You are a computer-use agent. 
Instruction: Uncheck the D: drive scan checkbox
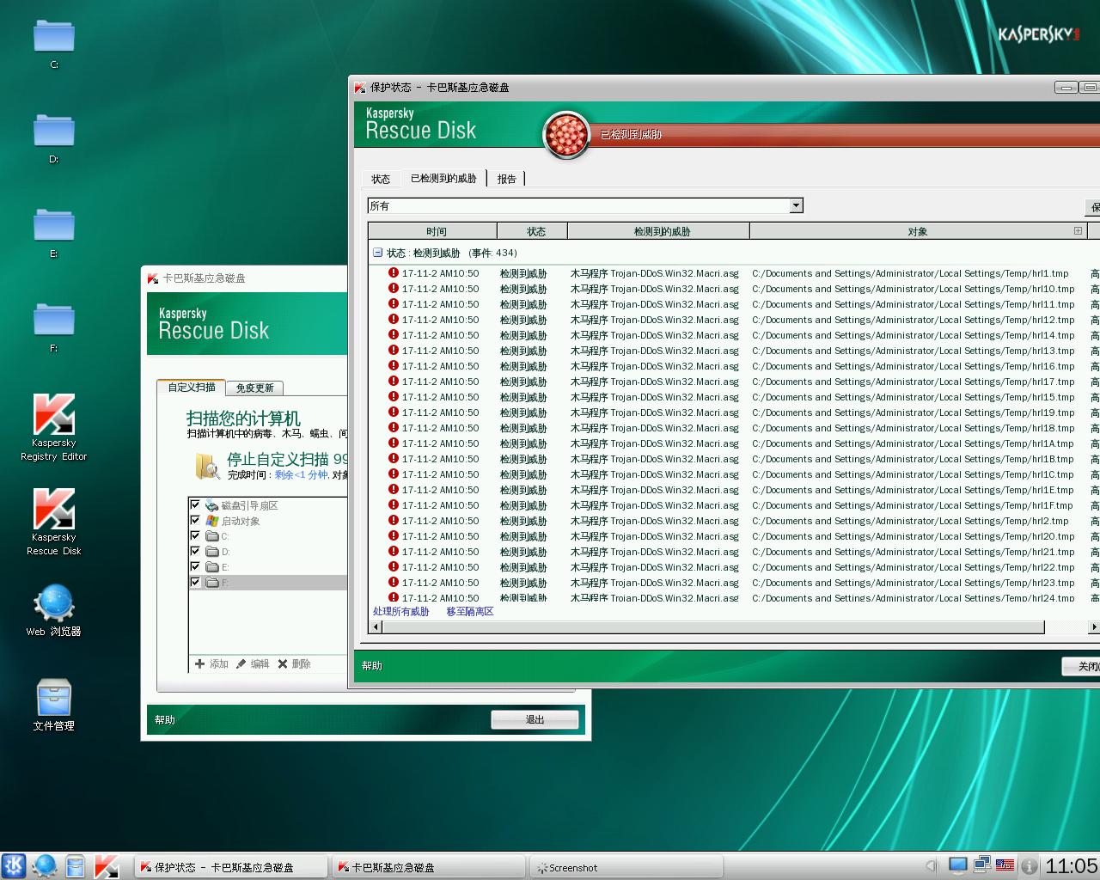195,551
